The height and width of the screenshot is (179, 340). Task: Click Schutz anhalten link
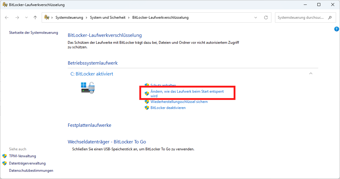tap(163, 85)
